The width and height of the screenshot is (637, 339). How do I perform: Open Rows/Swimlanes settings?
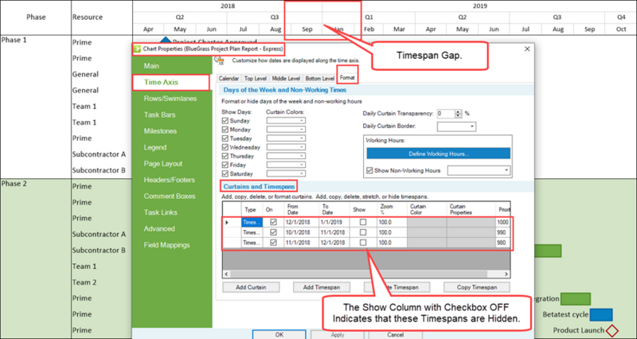pos(170,99)
